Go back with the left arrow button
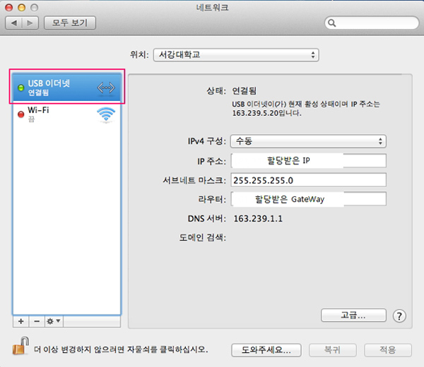Image resolution: width=424 pixels, height=367 pixels. 14,23
